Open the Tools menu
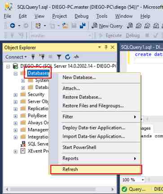 coord(102,16)
